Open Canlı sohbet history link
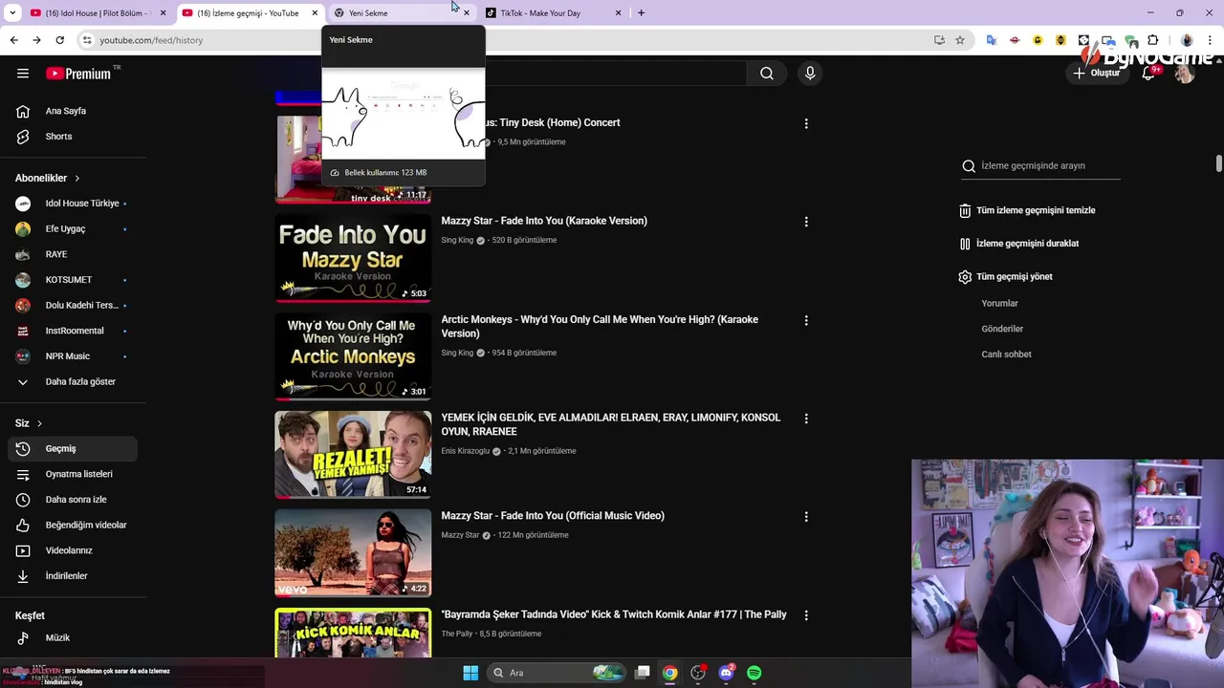This screenshot has width=1224, height=688. [1006, 355]
